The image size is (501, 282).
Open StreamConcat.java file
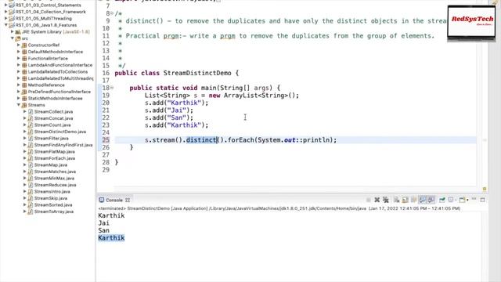point(53,118)
